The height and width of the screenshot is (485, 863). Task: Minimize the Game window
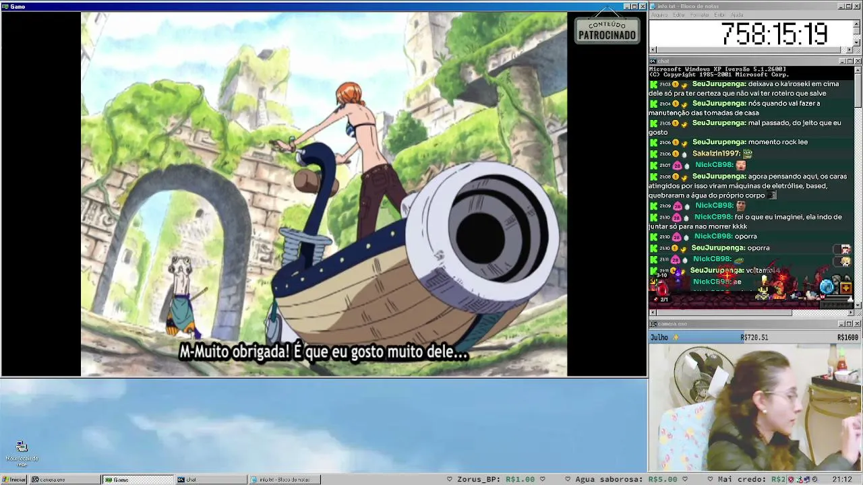click(627, 7)
